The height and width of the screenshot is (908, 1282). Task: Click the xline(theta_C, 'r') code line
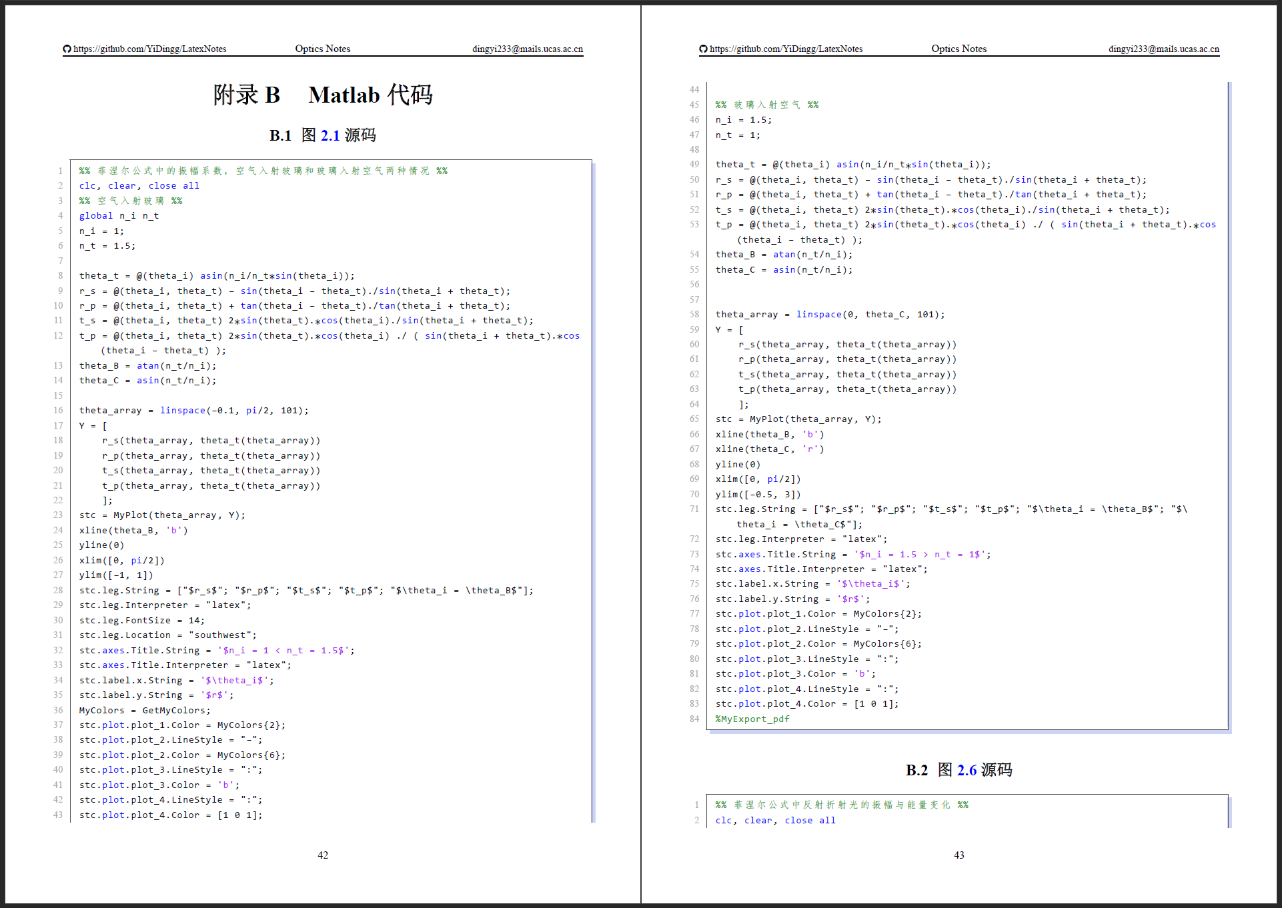[769, 449]
